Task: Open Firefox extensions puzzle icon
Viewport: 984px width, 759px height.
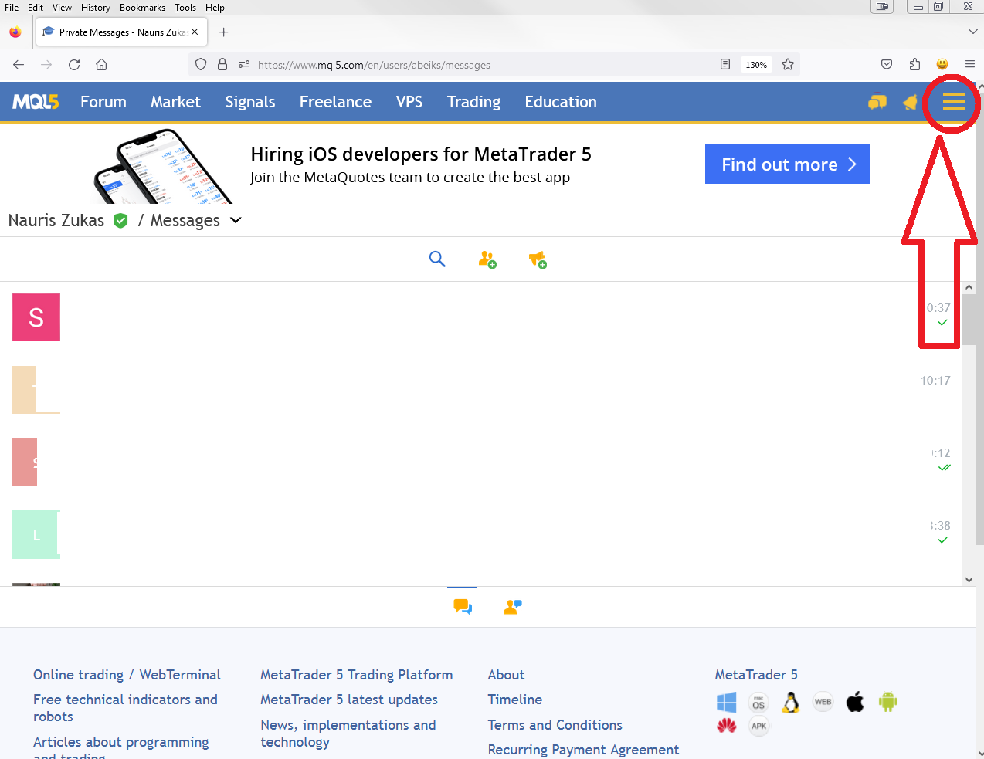Action: coord(914,65)
